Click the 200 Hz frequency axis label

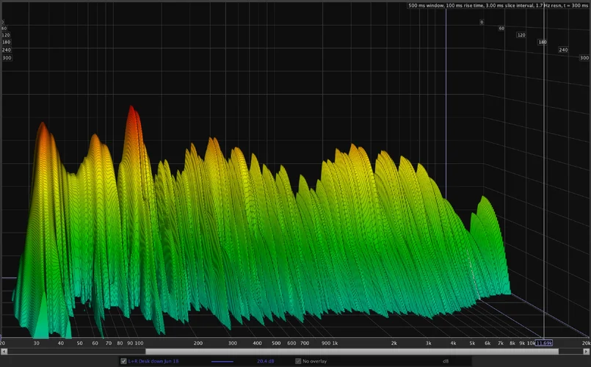(x=198, y=343)
